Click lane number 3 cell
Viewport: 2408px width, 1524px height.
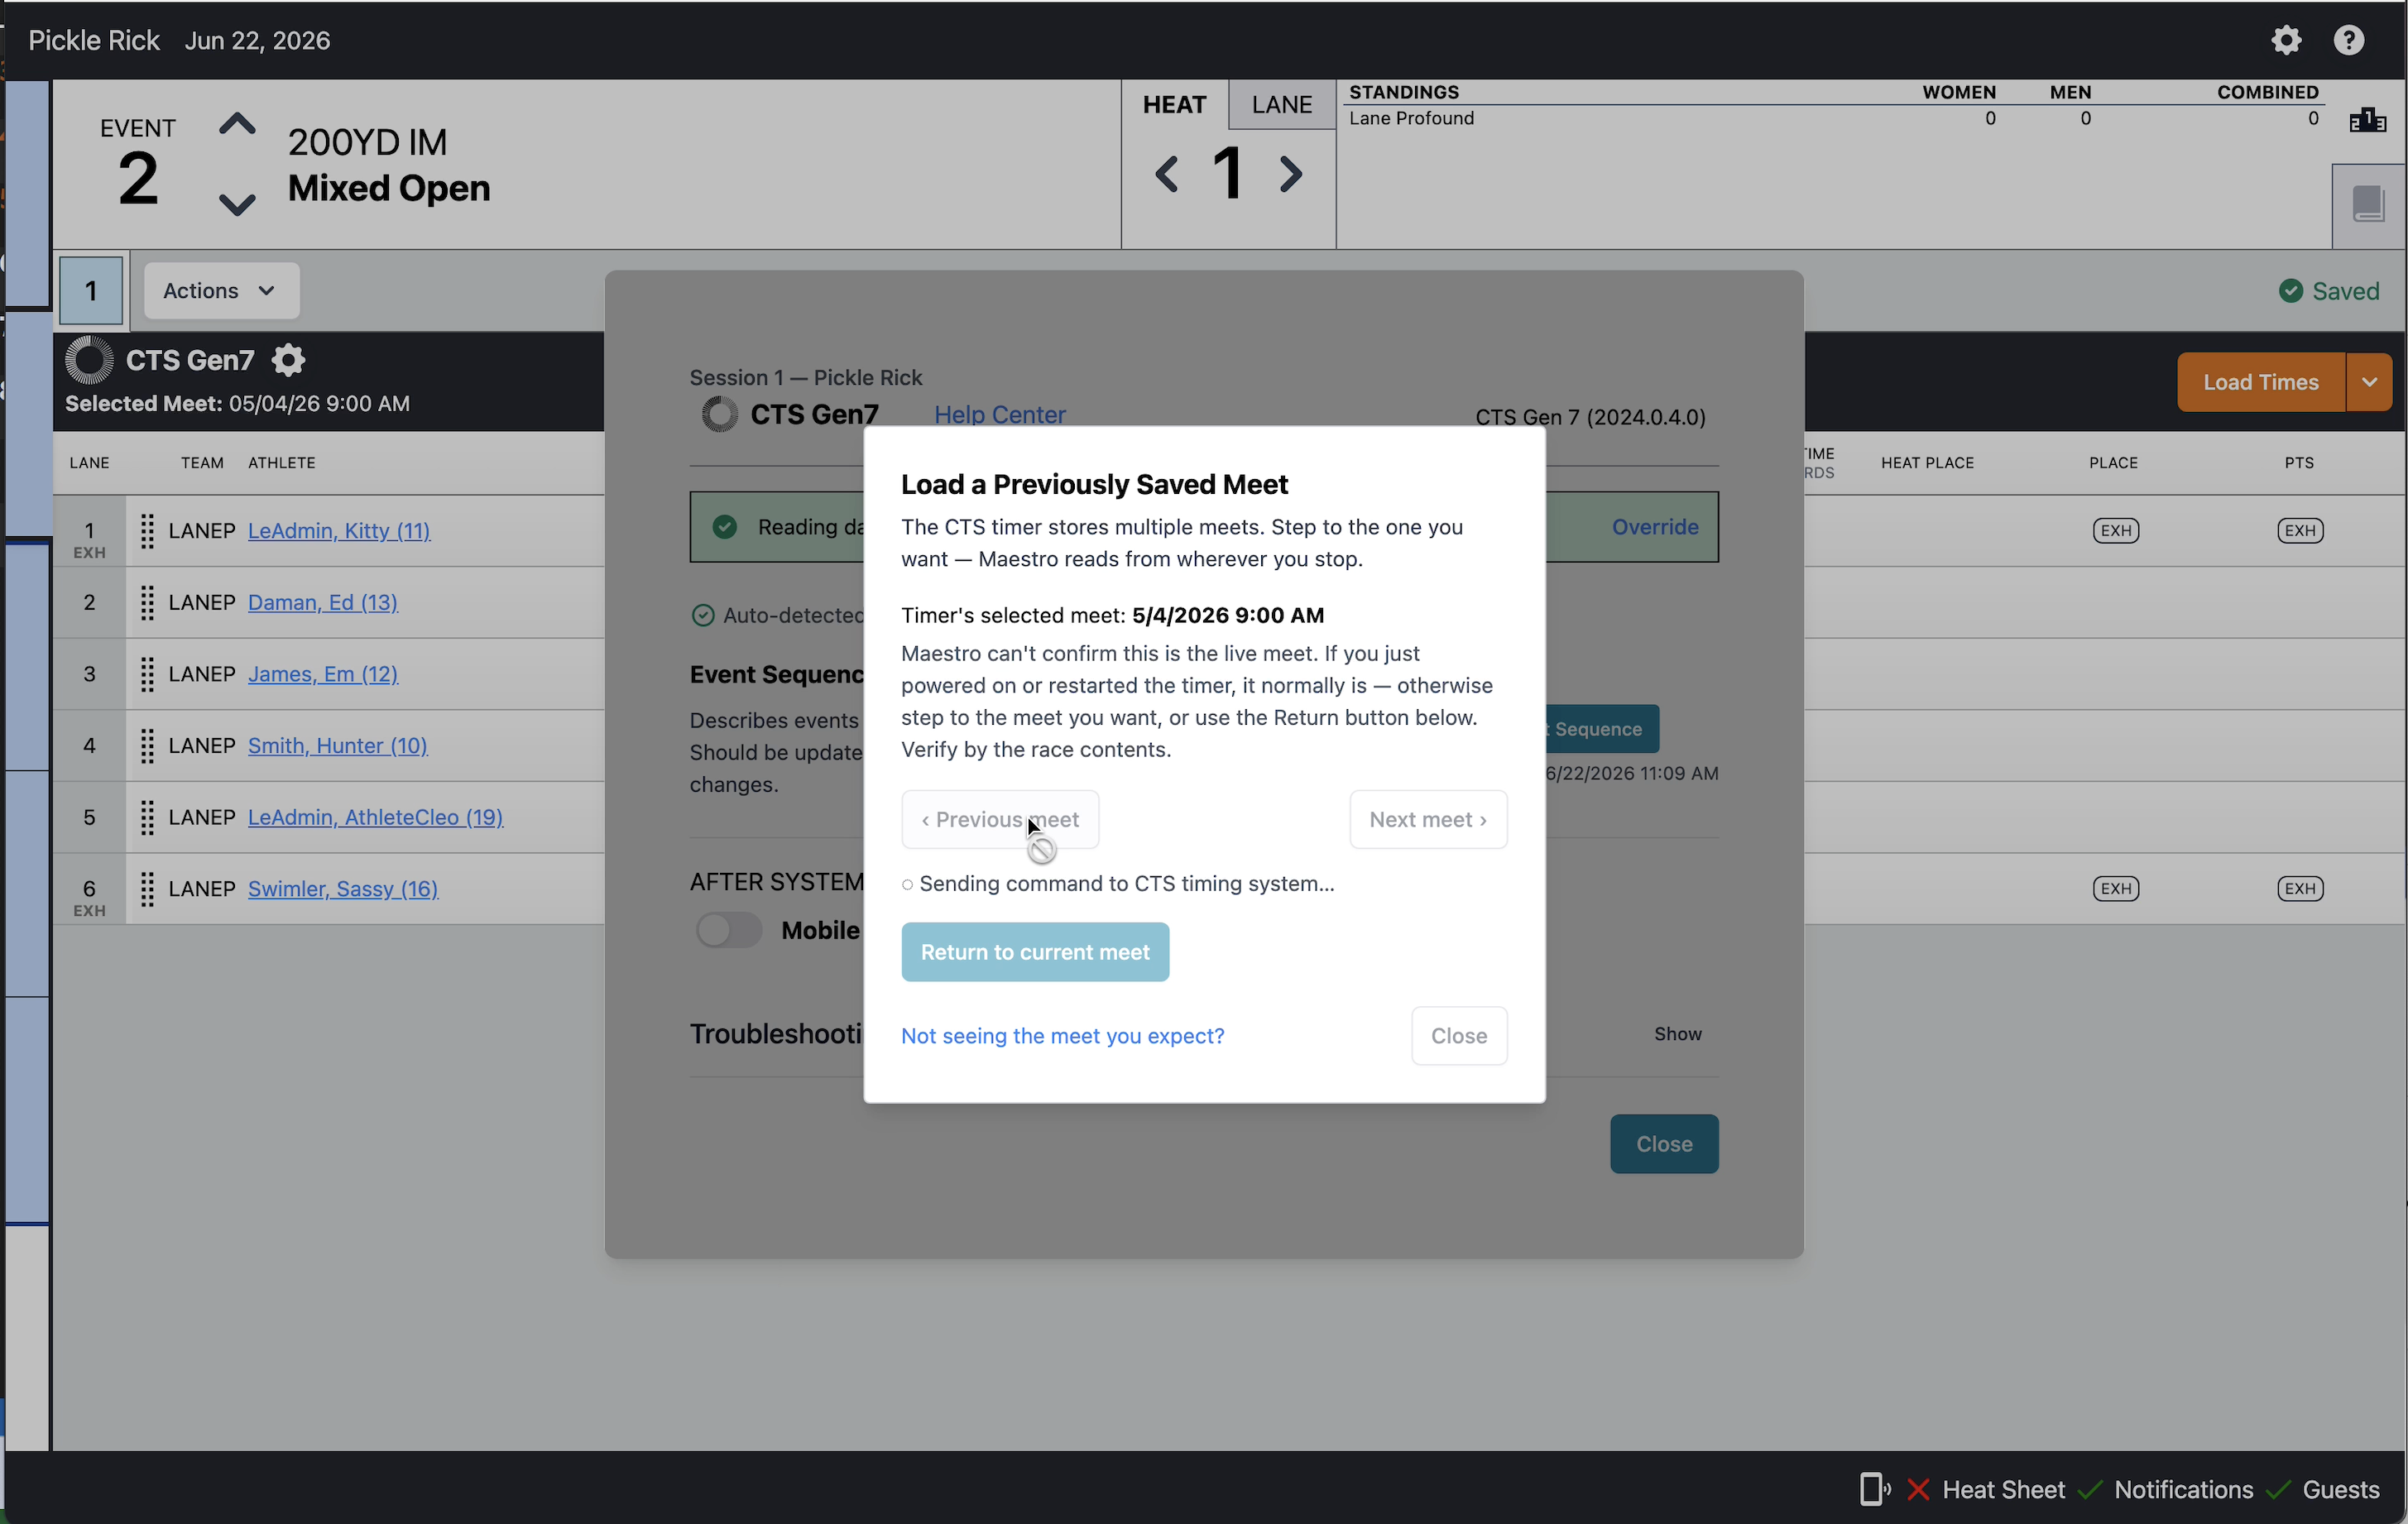[x=89, y=674]
